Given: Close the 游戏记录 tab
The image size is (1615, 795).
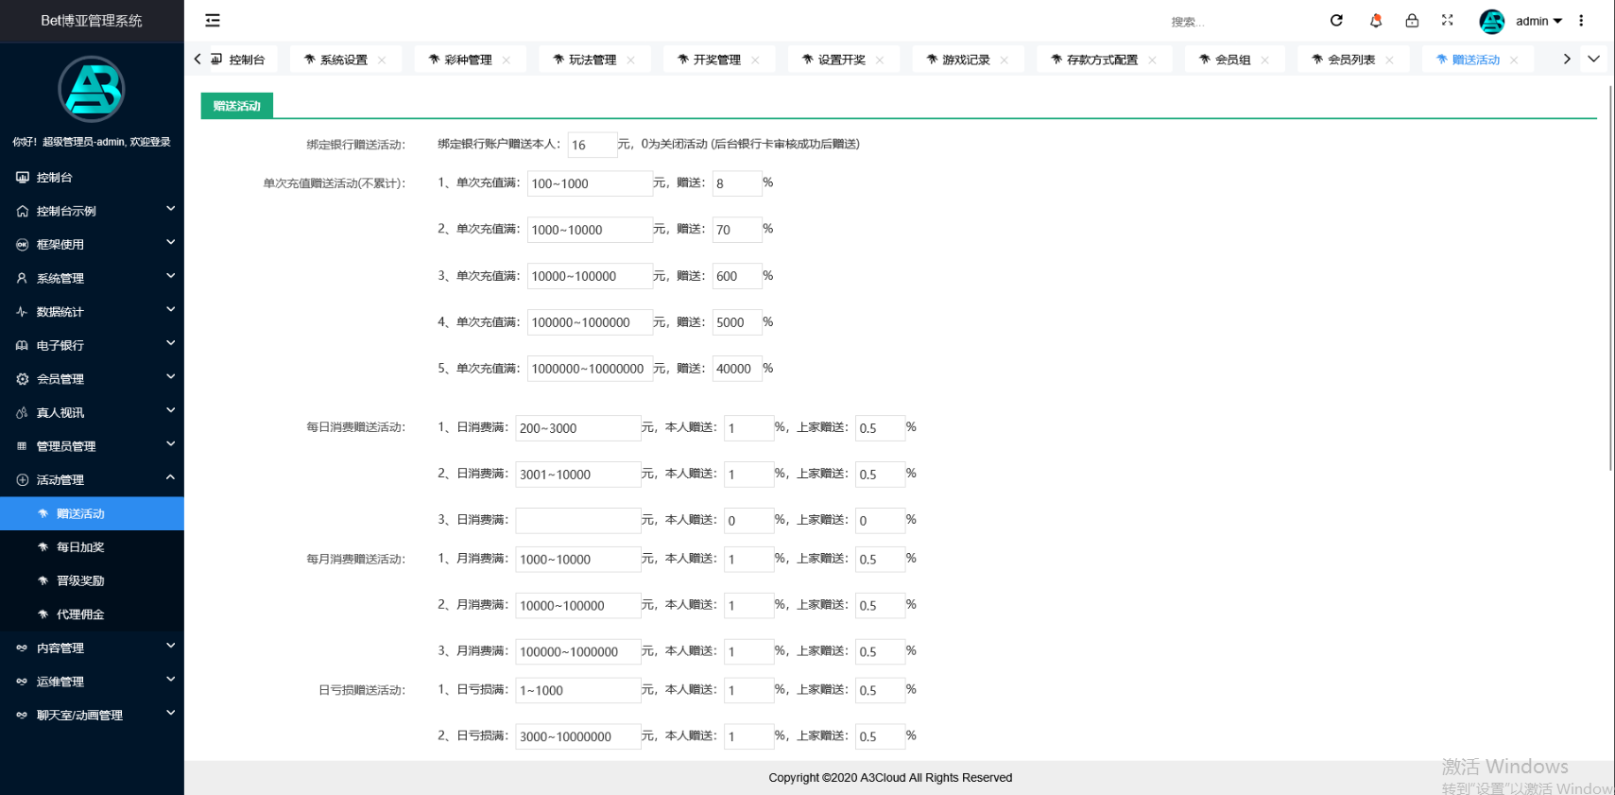Looking at the screenshot, I should 1004,60.
